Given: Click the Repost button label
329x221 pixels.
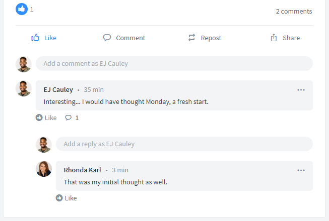Looking at the screenshot, I should click(x=211, y=38).
